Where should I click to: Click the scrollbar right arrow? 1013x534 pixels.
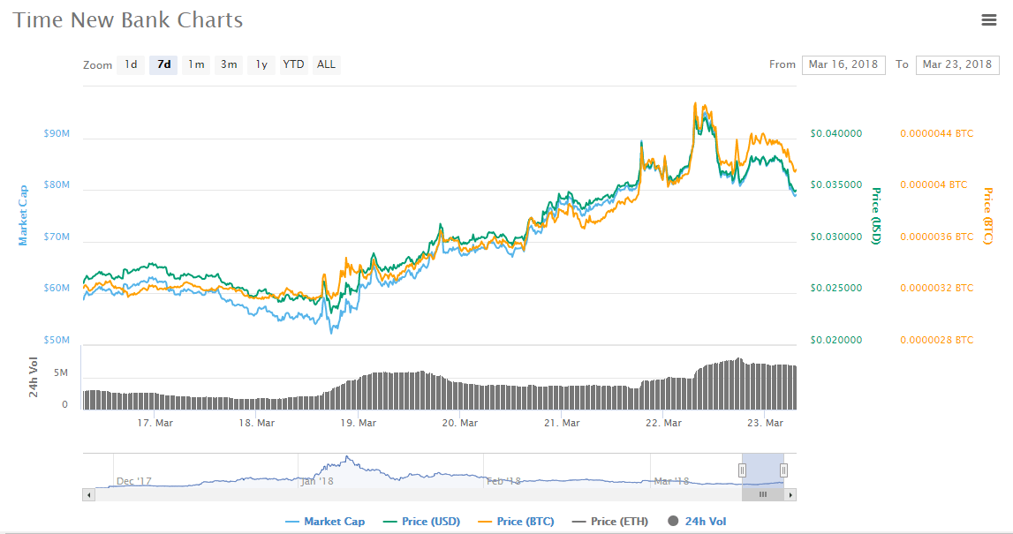[790, 495]
